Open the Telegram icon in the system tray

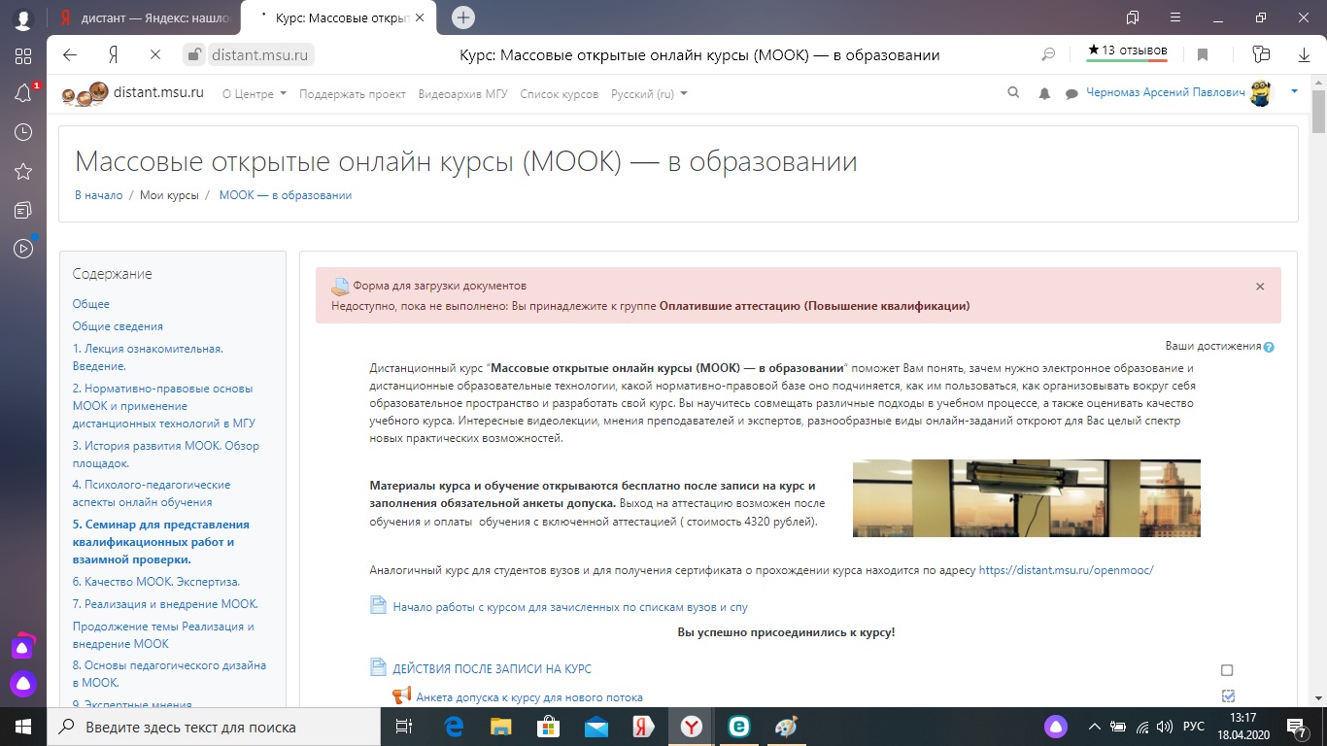[1056, 726]
